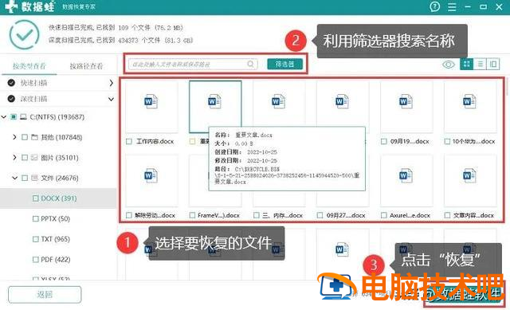
Task: Select the 工作内容.docx Word file icon
Action: (x=151, y=102)
